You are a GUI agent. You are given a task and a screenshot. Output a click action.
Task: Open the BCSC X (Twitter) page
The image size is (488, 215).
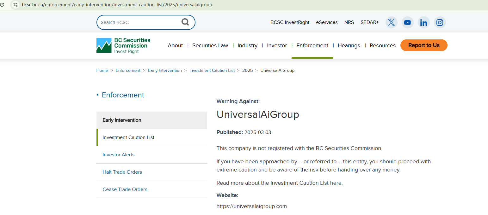click(x=391, y=22)
